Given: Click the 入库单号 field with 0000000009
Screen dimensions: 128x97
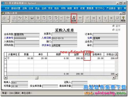Looking at the screenshot, I should click(27, 38).
